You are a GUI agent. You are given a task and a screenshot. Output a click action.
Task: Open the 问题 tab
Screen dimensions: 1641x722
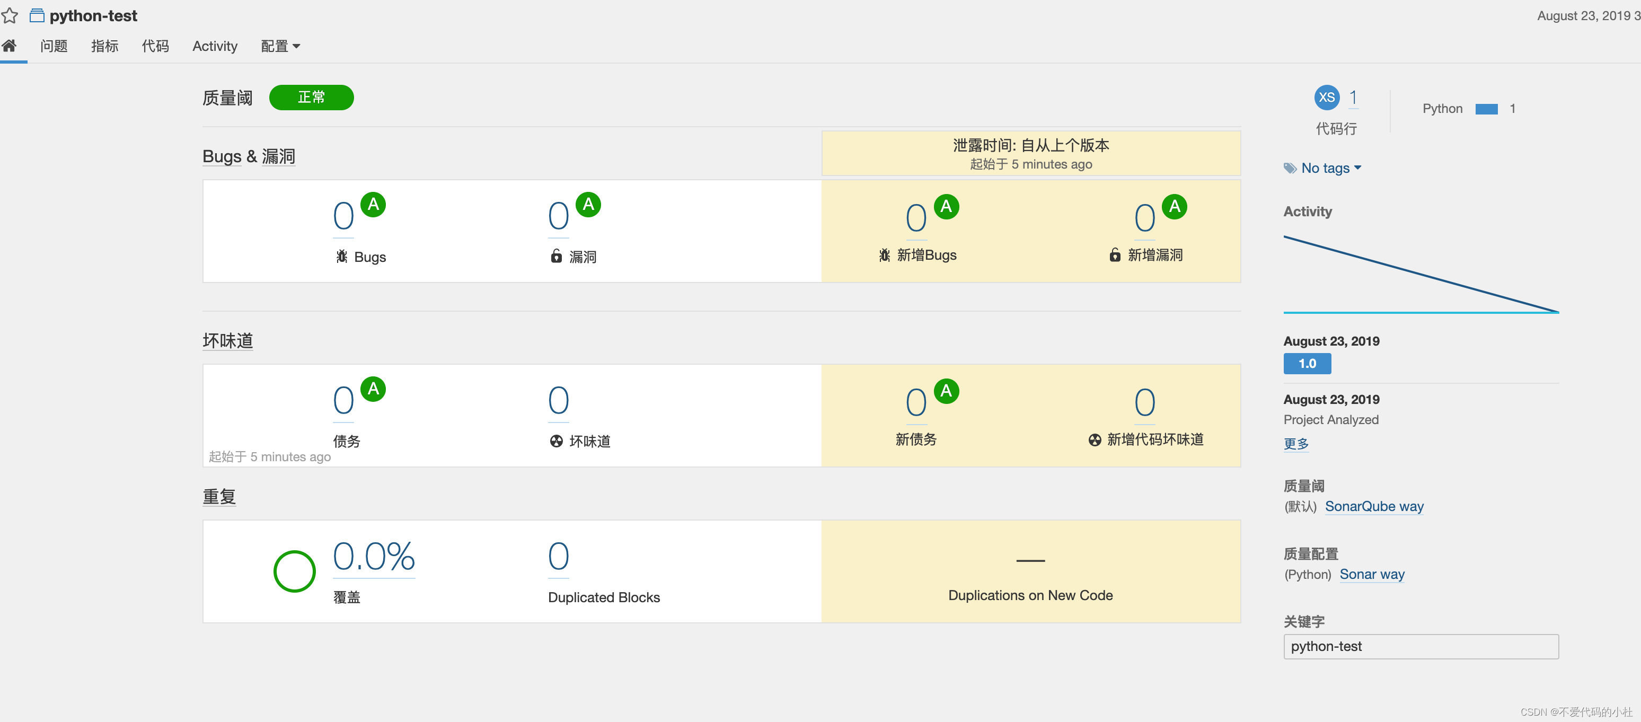(54, 46)
